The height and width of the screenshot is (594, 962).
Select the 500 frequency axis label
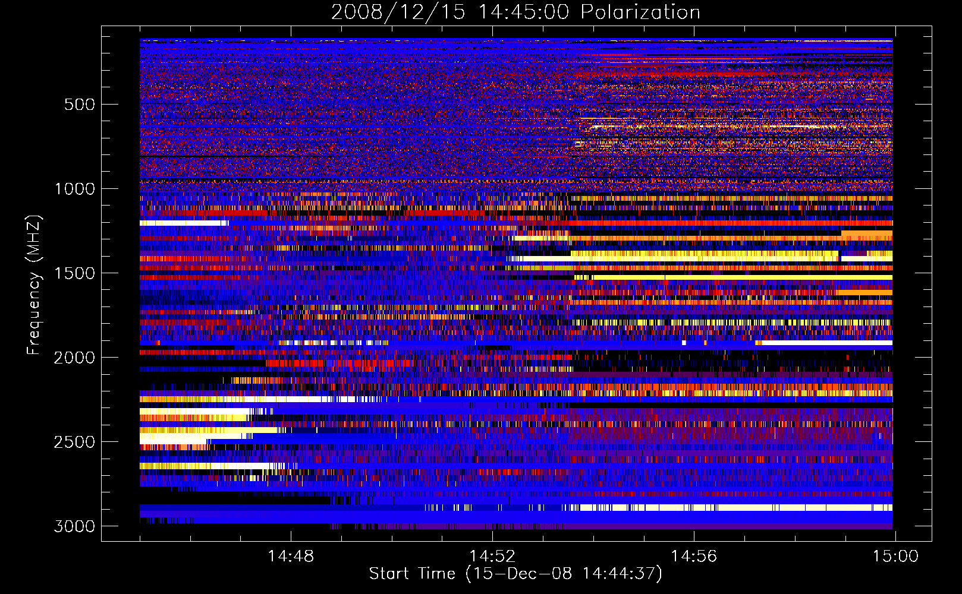(x=80, y=105)
